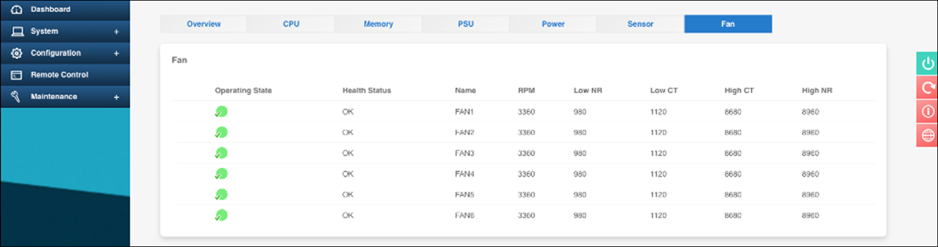Click FAN1 green operating state indicator
This screenshot has height=247, width=938.
(x=221, y=112)
